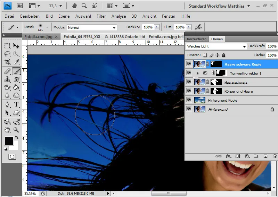Open layer style fx button

click(228, 156)
